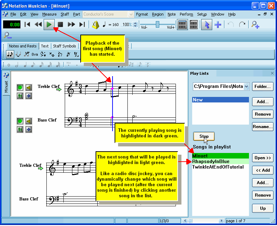The image size is (277, 226).
Task: Click the Stop button in Play Lists
Action: pos(204,136)
